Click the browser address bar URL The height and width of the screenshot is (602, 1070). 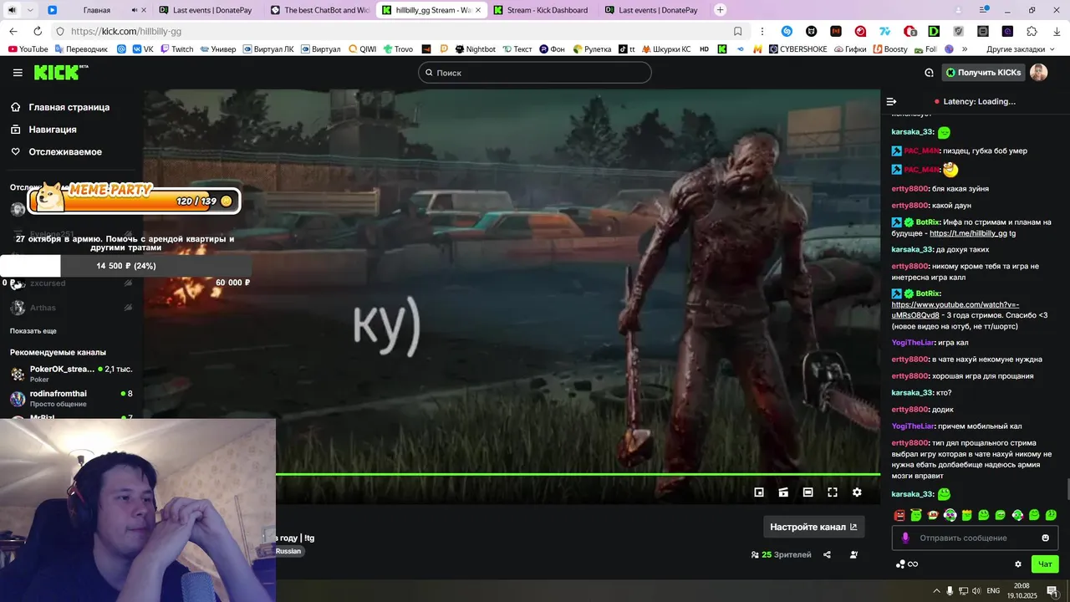coord(126,31)
